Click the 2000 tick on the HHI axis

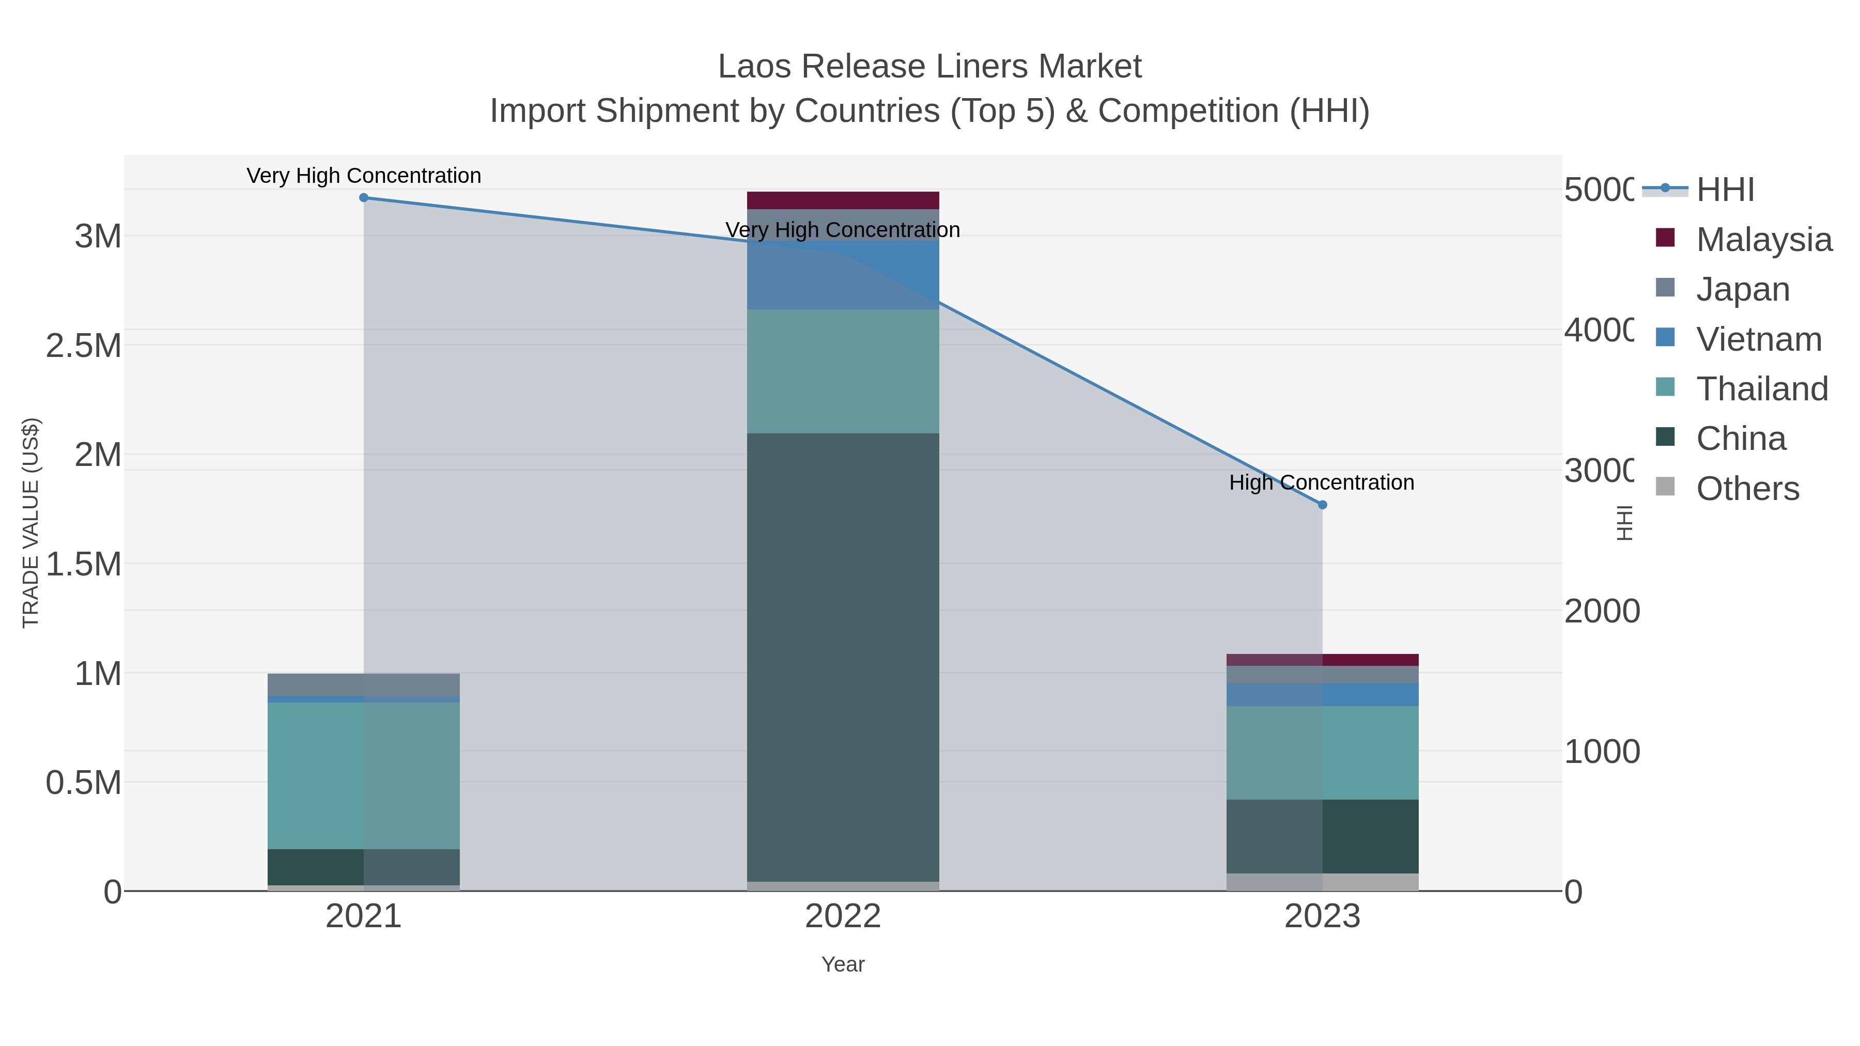1602,612
